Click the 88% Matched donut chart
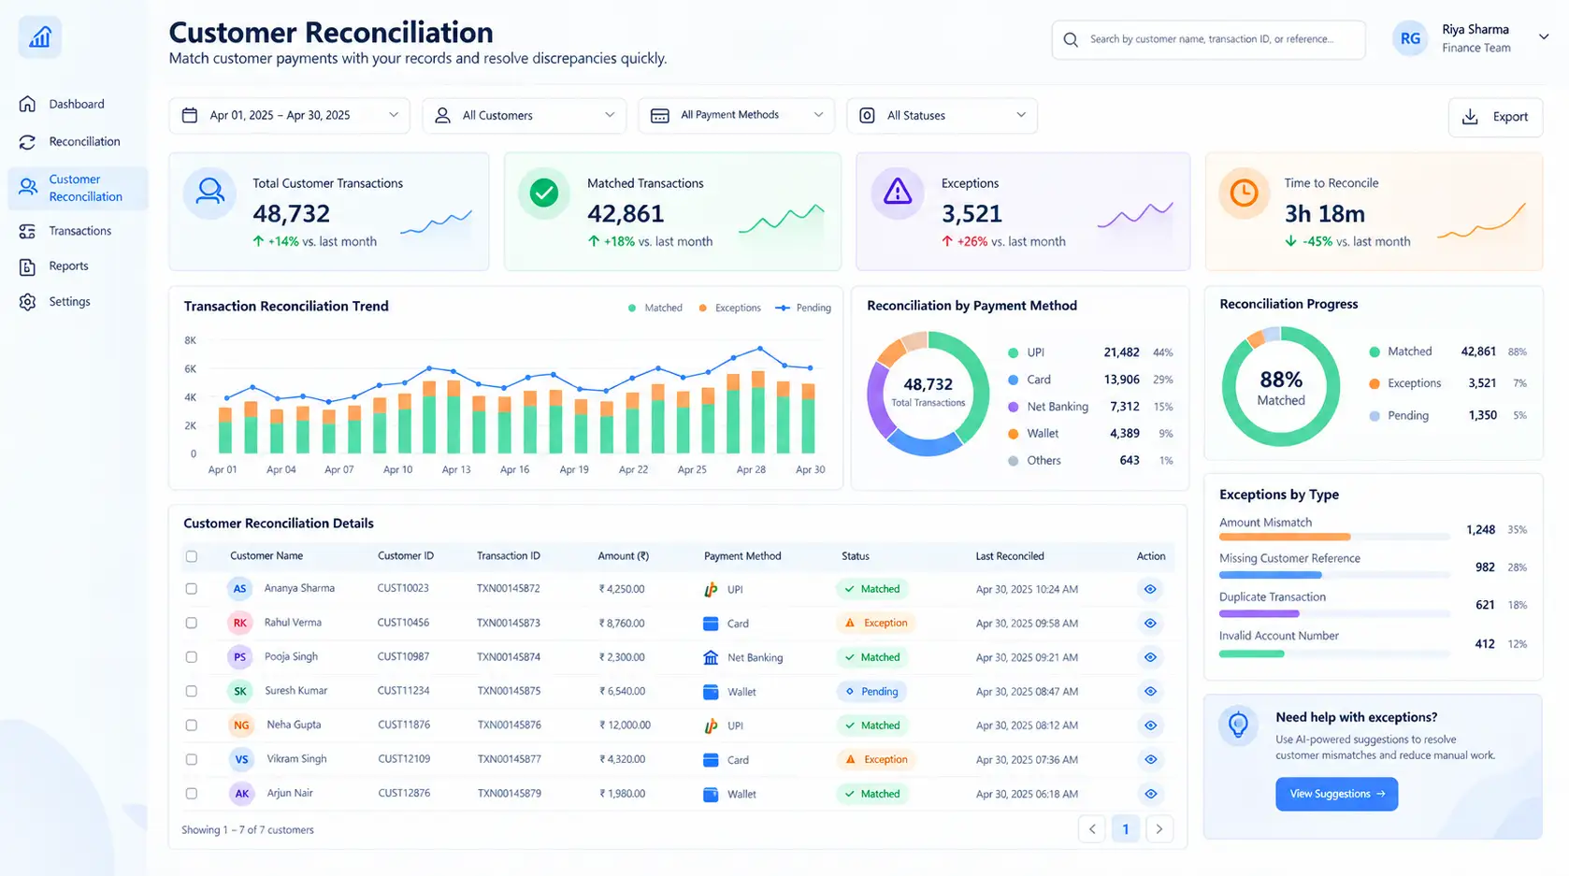The height and width of the screenshot is (876, 1569). click(1280, 386)
